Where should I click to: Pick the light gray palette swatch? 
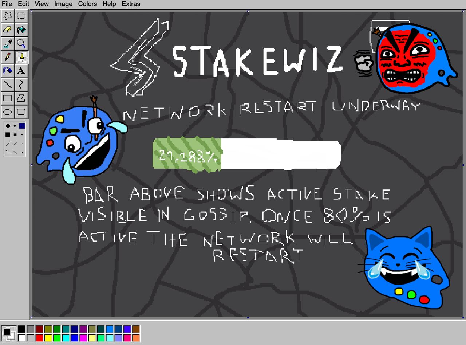coord(31,338)
